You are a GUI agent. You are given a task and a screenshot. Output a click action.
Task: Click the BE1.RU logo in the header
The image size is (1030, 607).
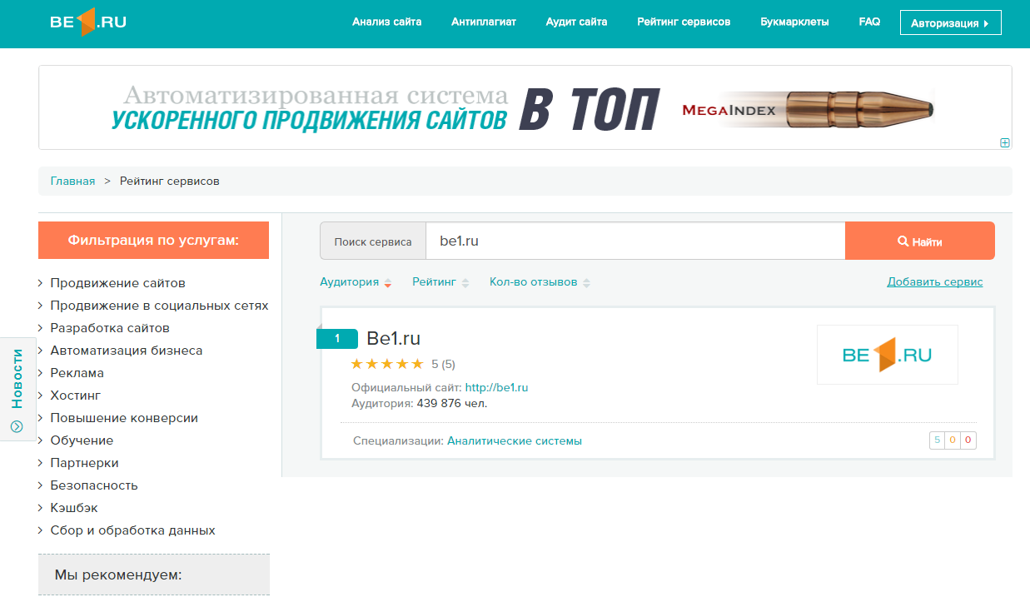pyautogui.click(x=87, y=22)
